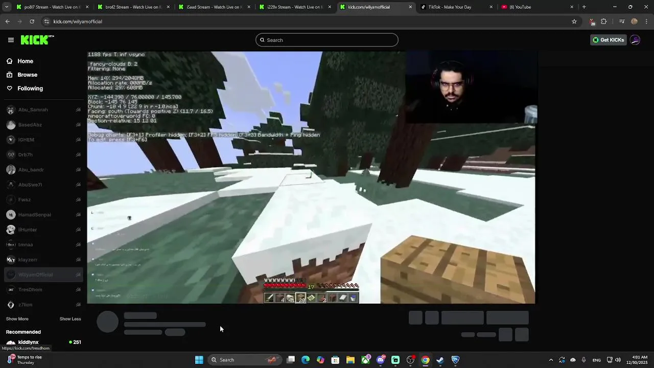Click the KICK logo

[37, 40]
